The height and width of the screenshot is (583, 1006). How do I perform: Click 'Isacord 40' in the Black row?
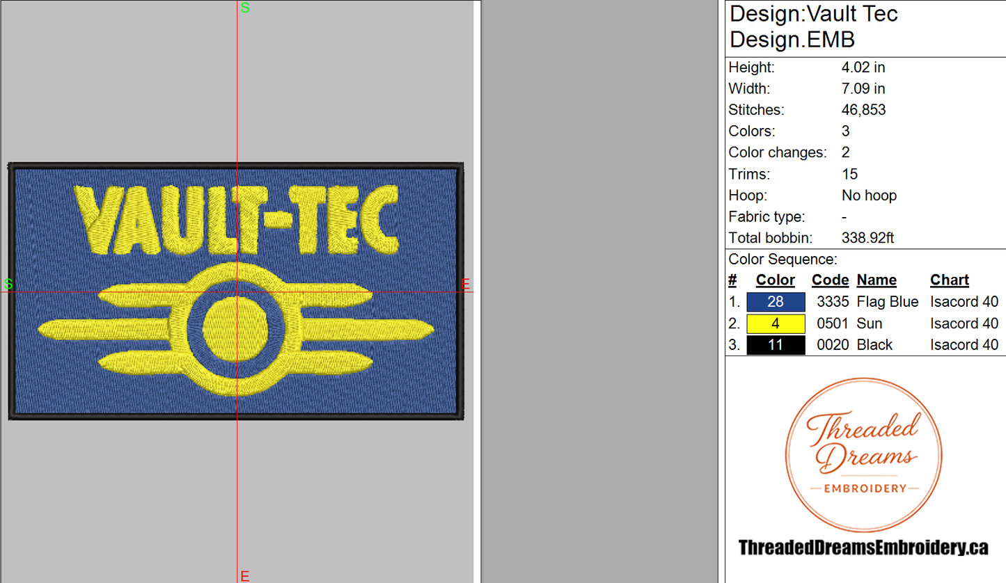(964, 345)
